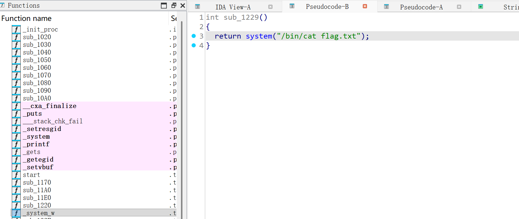Close the IDA View-A tab
The image size is (519, 219).
[x=270, y=7]
